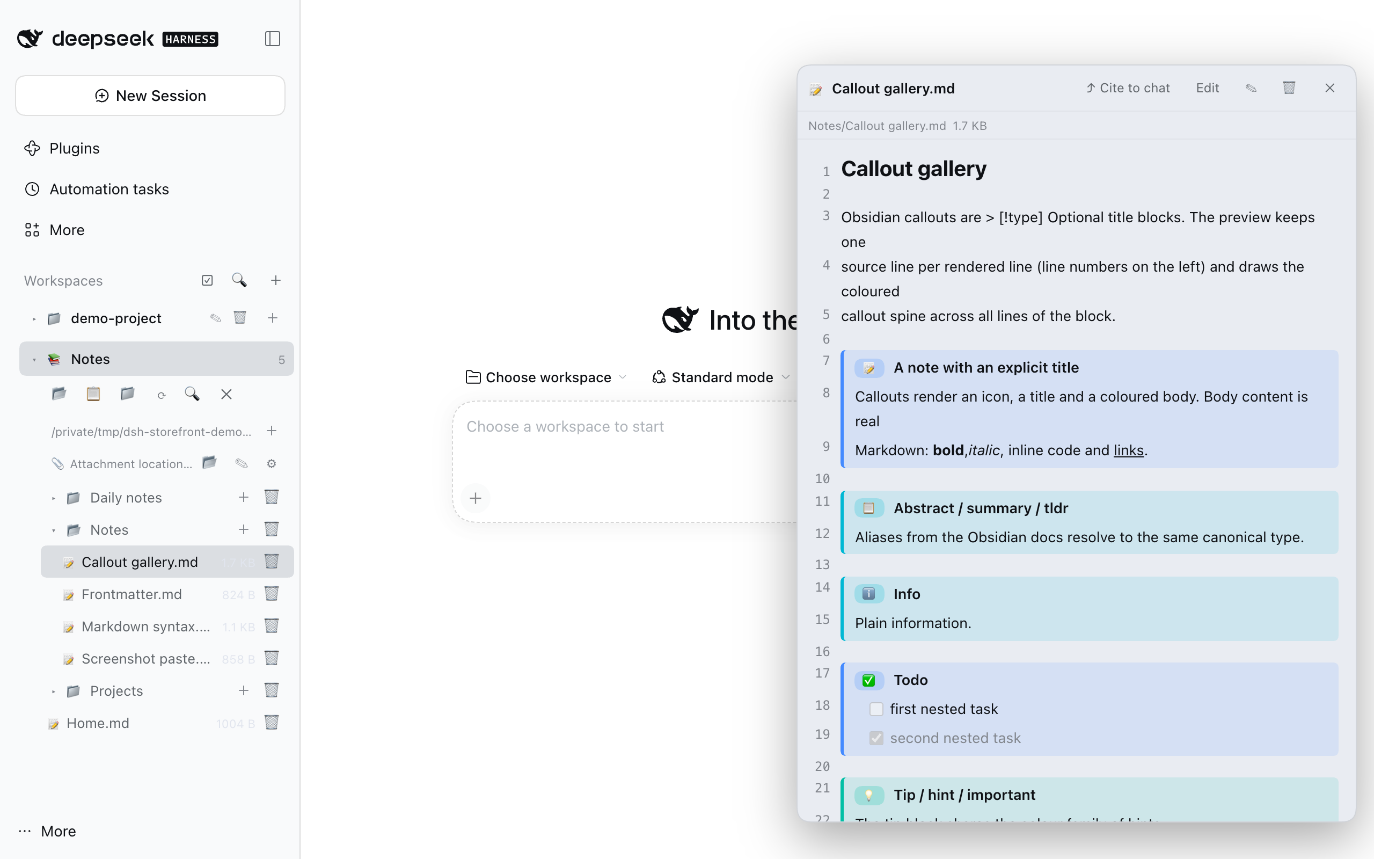Check the first nested task checkbox
The image size is (1374, 859).
(x=876, y=709)
